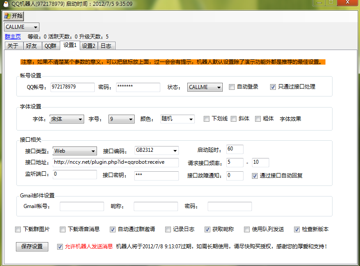
Task: Click the robot expiry notice text
Action: [x=221, y=247]
